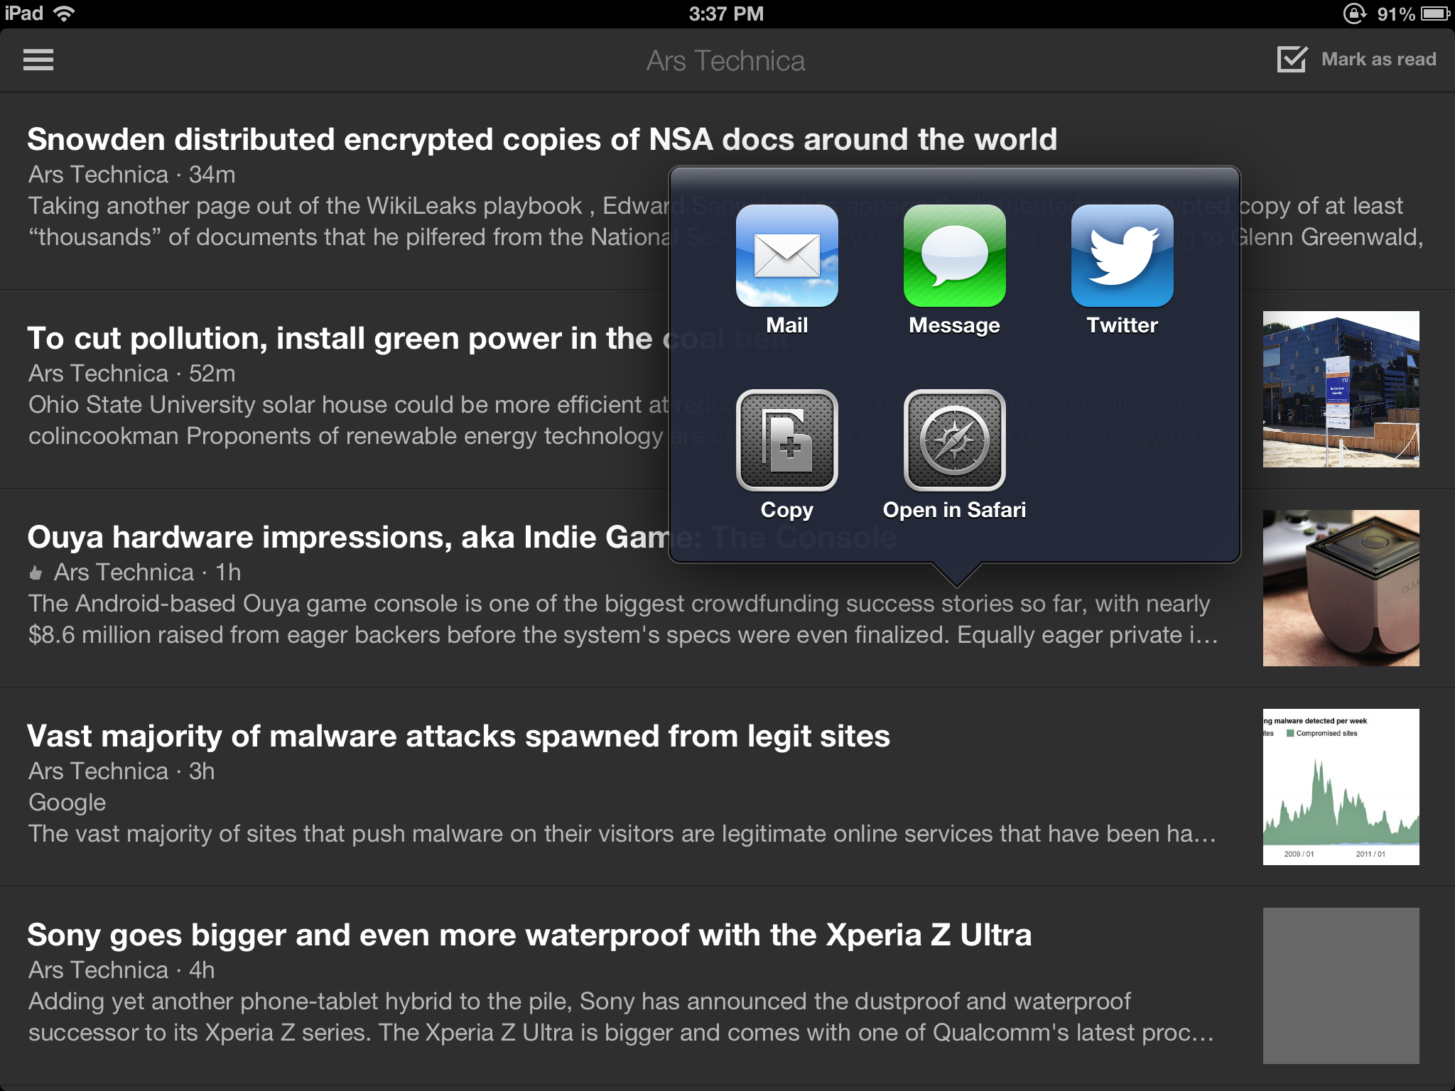The image size is (1455, 1091).
Task: Tap the Ars Technica feed title
Action: pos(727,61)
